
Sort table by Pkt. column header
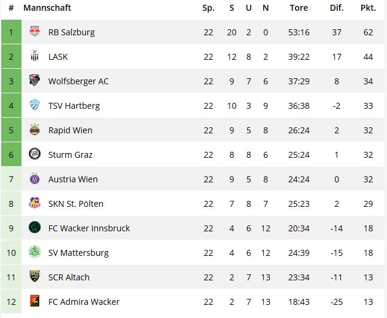click(368, 8)
